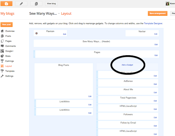This screenshot has width=175, height=136.
Task: Edit the AdSense gadget
Action: coord(155,84)
